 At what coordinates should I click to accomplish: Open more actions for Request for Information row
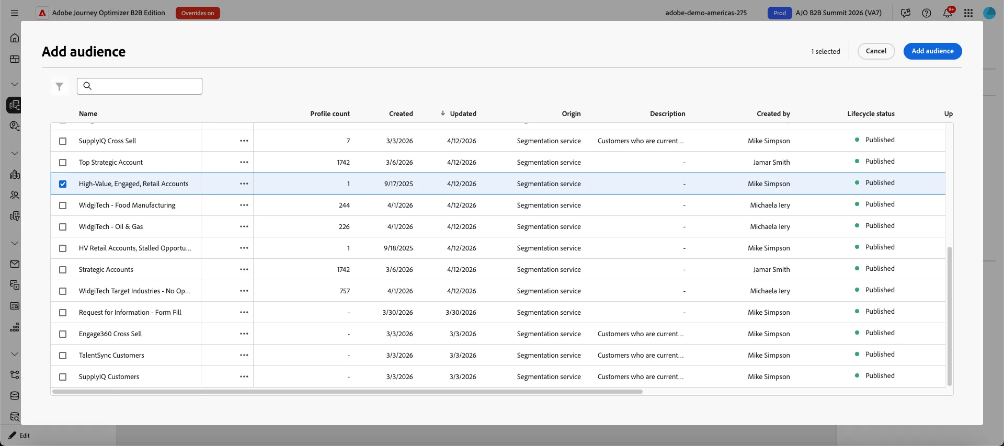coord(244,312)
